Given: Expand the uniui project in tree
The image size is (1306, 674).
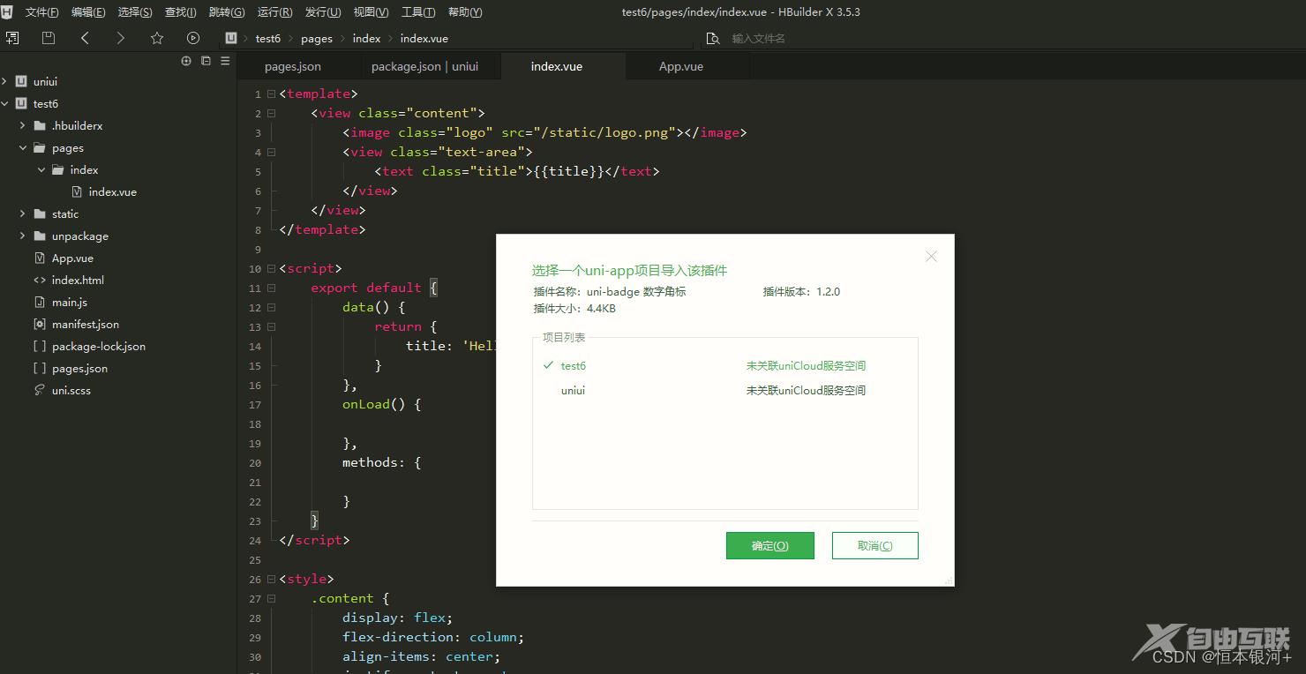Looking at the screenshot, I should [4, 81].
